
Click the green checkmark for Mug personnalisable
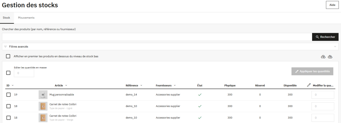click(x=200, y=95)
